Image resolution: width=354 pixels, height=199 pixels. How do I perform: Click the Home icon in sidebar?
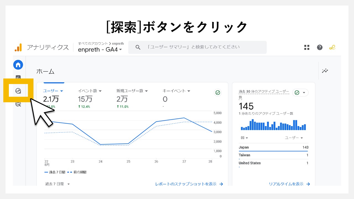coord(18,65)
